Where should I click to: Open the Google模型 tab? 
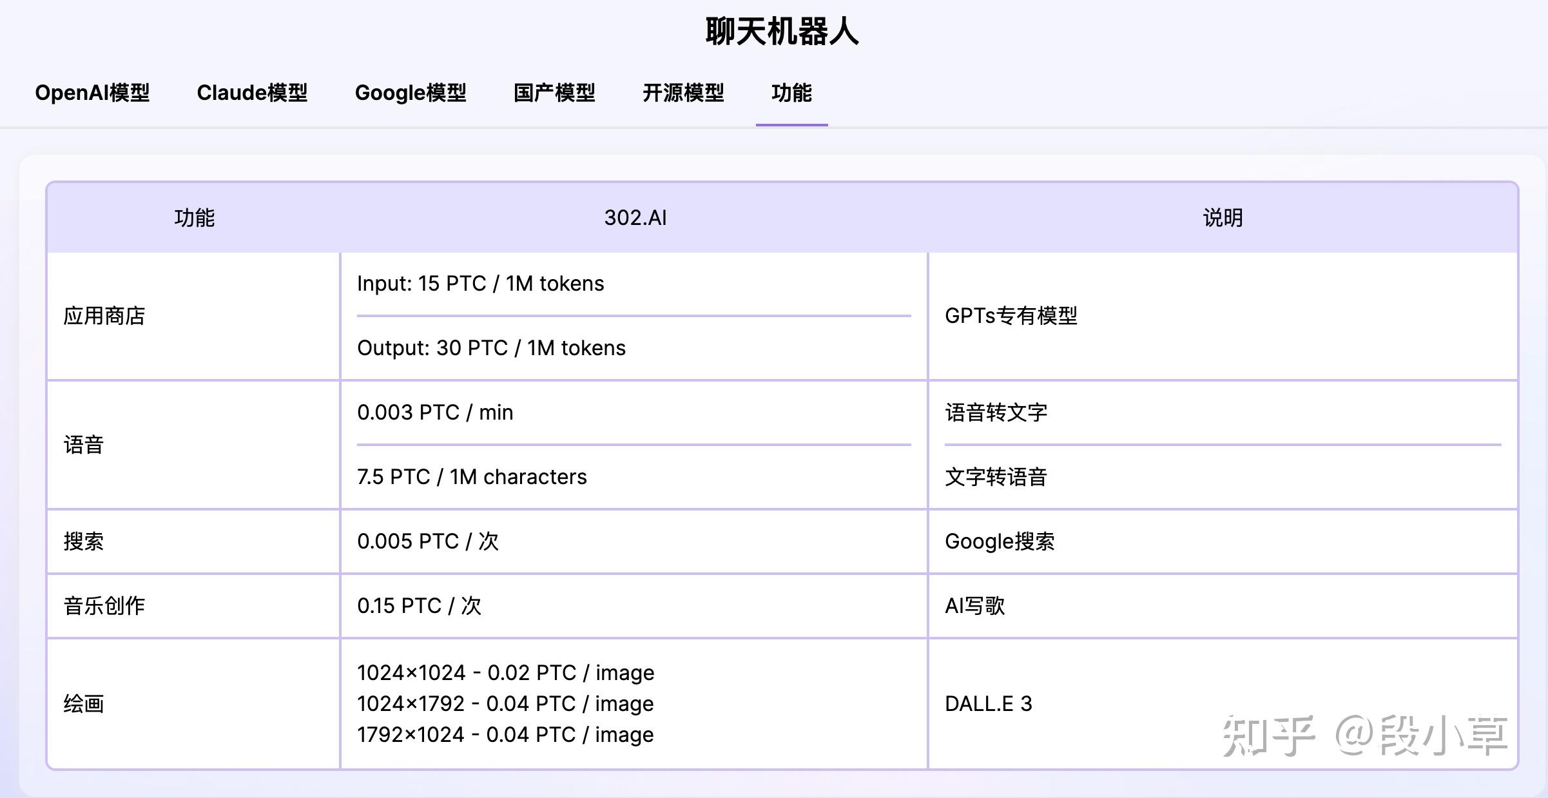pos(411,93)
